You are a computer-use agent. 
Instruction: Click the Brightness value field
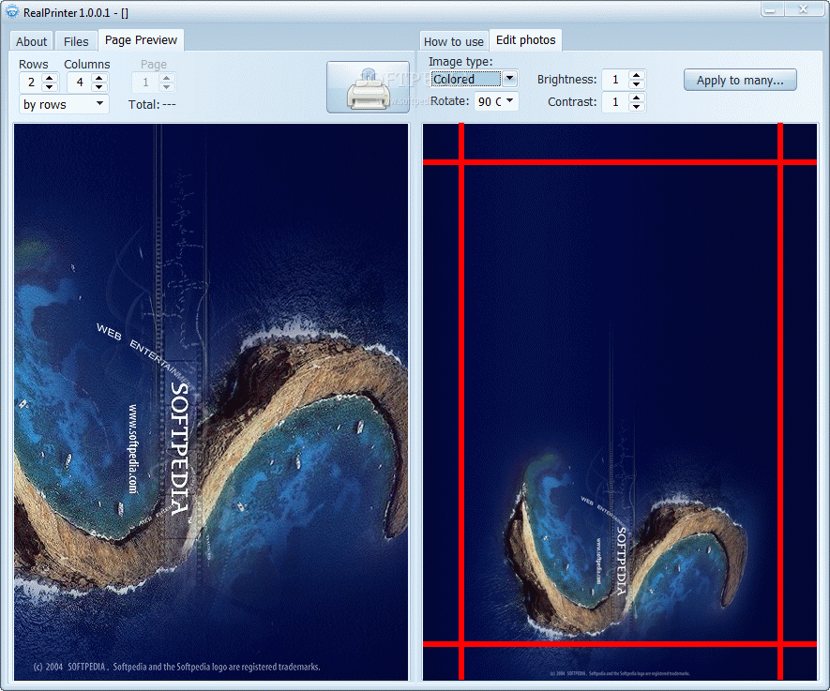tap(615, 80)
